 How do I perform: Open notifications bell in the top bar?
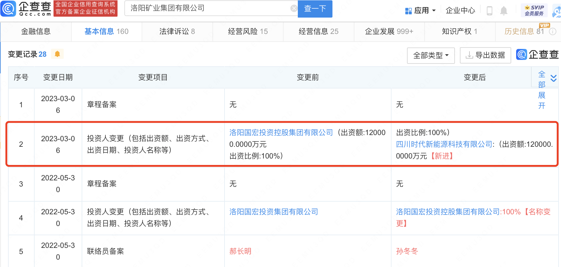504,11
